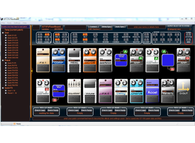Open the Channel Mixer Stereo mode dropdown
Screen dimensions: 195x143
(58, 91)
